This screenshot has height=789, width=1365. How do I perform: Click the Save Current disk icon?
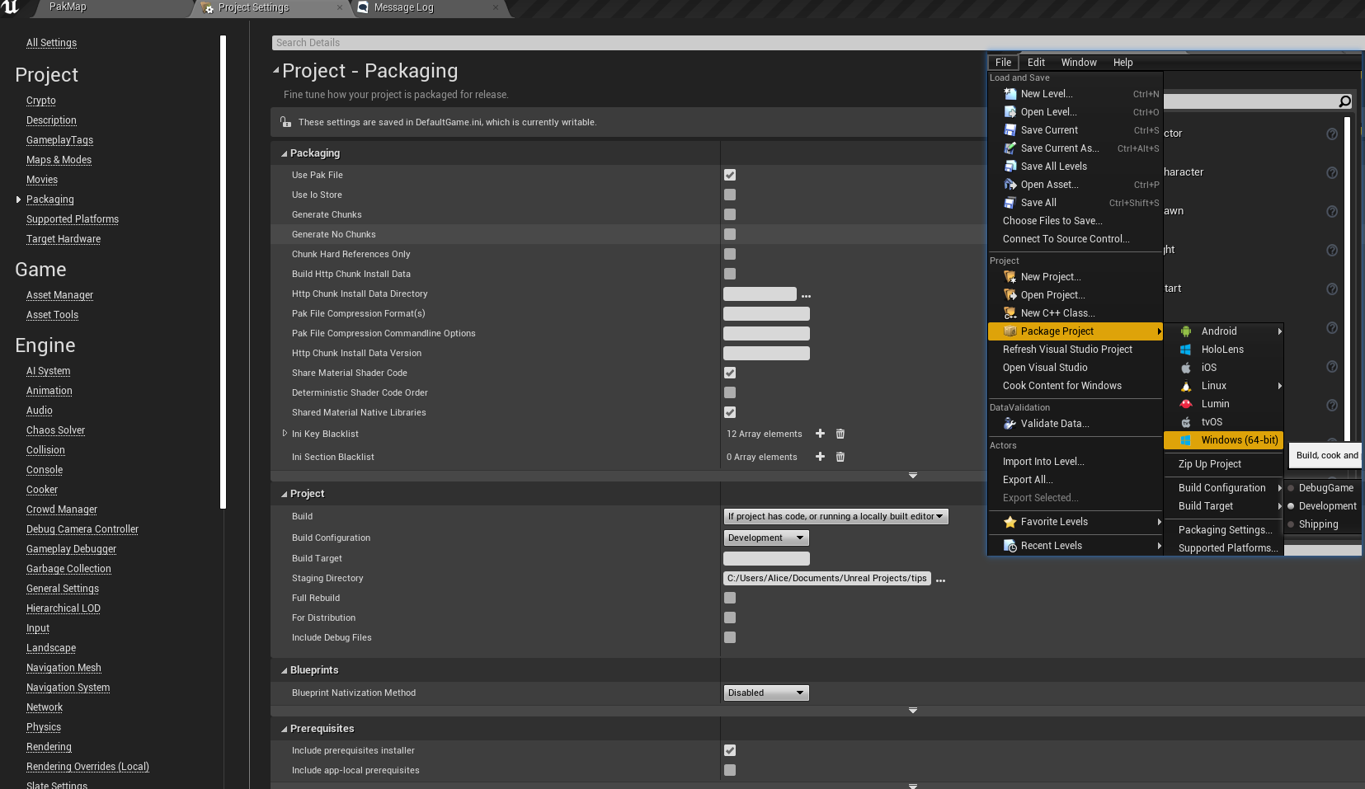1010,130
